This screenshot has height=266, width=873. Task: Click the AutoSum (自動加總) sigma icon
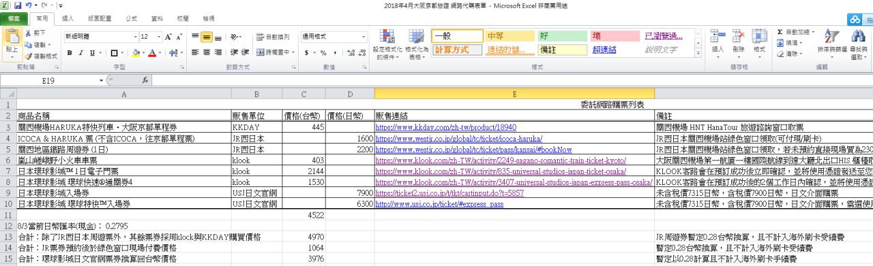pyautogui.click(x=780, y=32)
